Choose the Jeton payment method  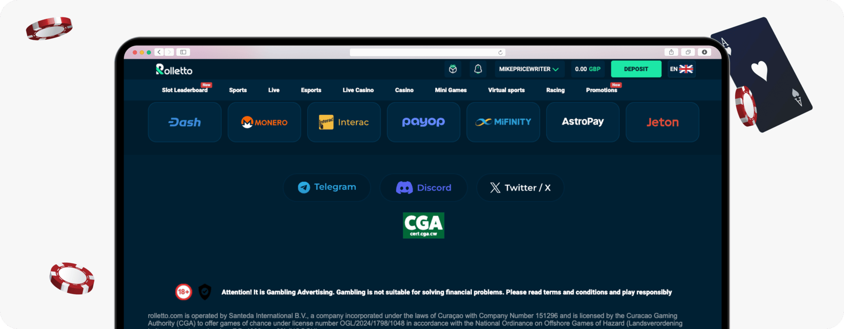[663, 122]
